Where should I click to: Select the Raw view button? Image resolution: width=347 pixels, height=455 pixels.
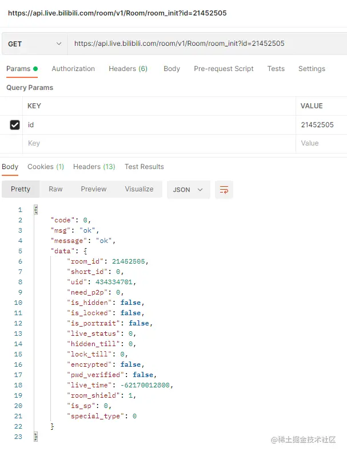pyautogui.click(x=55, y=189)
